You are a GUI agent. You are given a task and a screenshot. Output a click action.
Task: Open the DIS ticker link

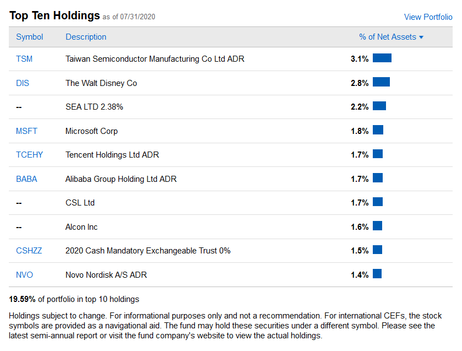pos(23,83)
